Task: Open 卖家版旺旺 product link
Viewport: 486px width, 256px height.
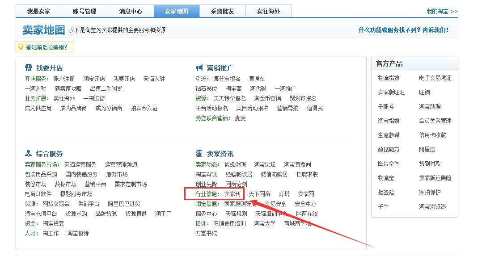Action: coord(391,92)
